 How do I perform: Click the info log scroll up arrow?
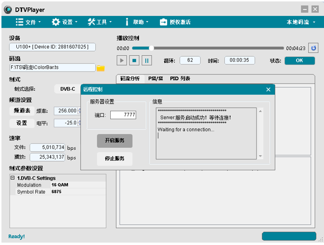[260, 111]
